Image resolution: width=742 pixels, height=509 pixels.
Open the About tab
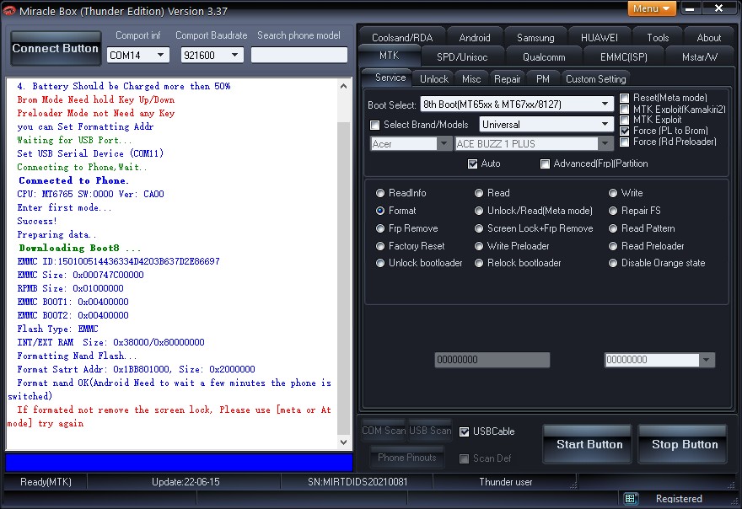tap(708, 37)
